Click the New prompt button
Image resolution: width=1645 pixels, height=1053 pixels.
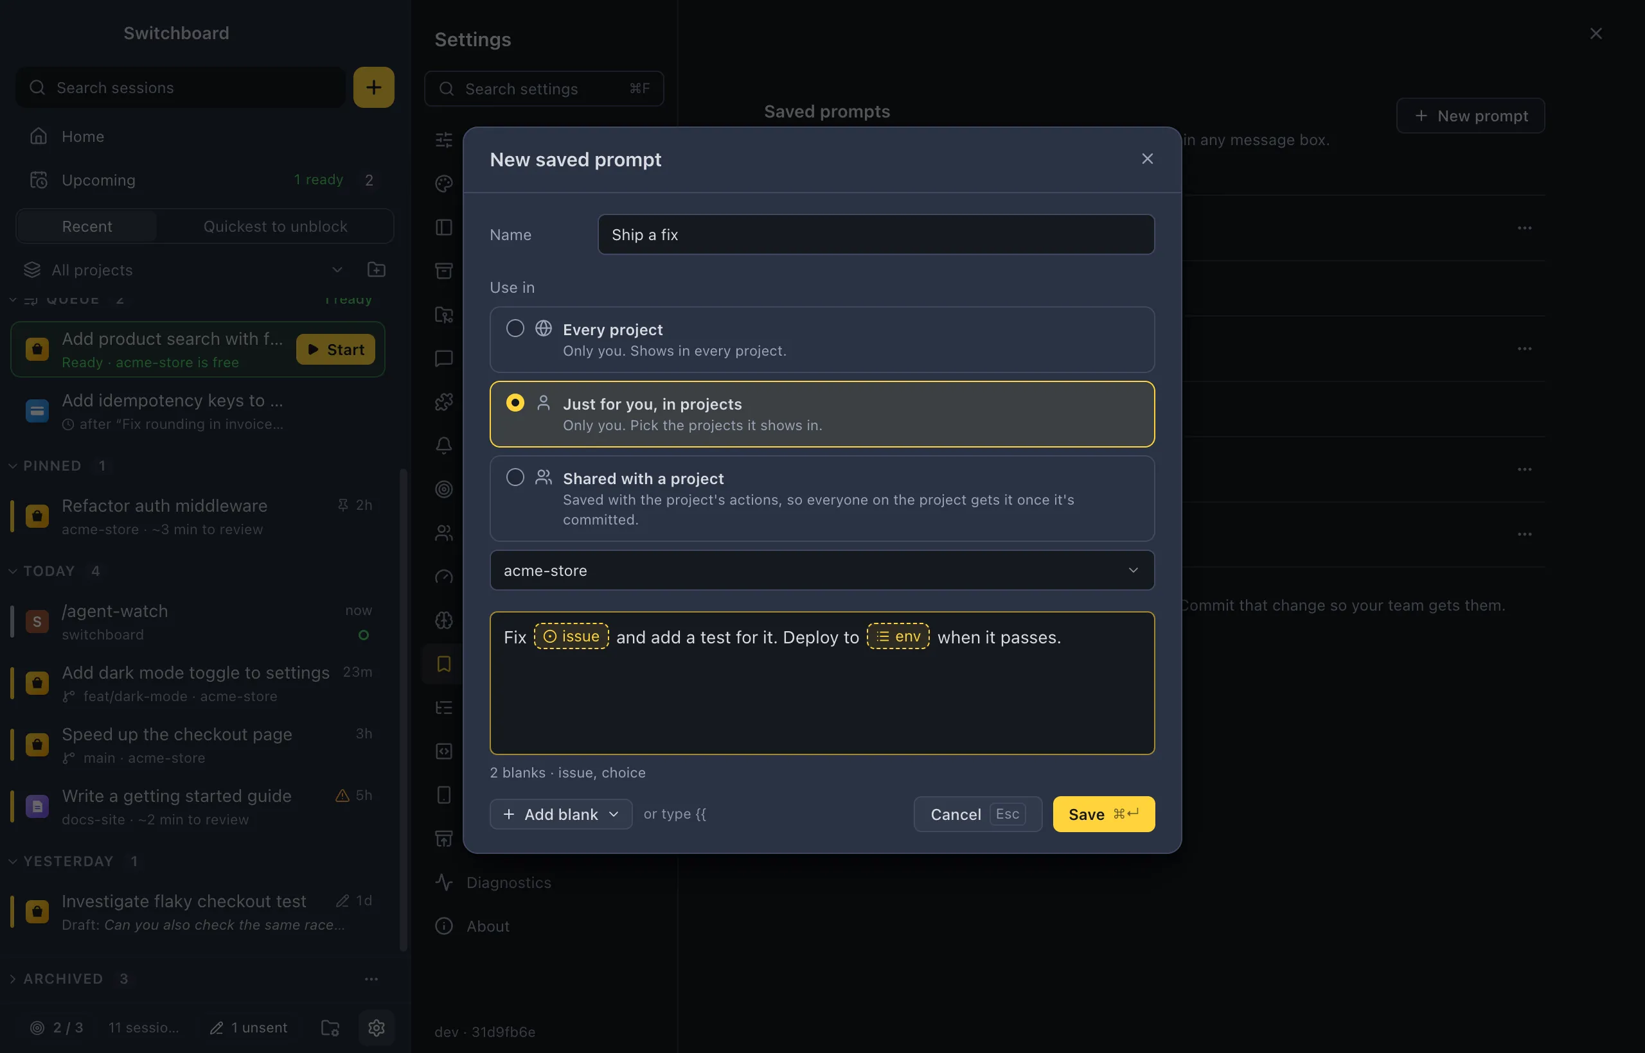click(x=1470, y=116)
